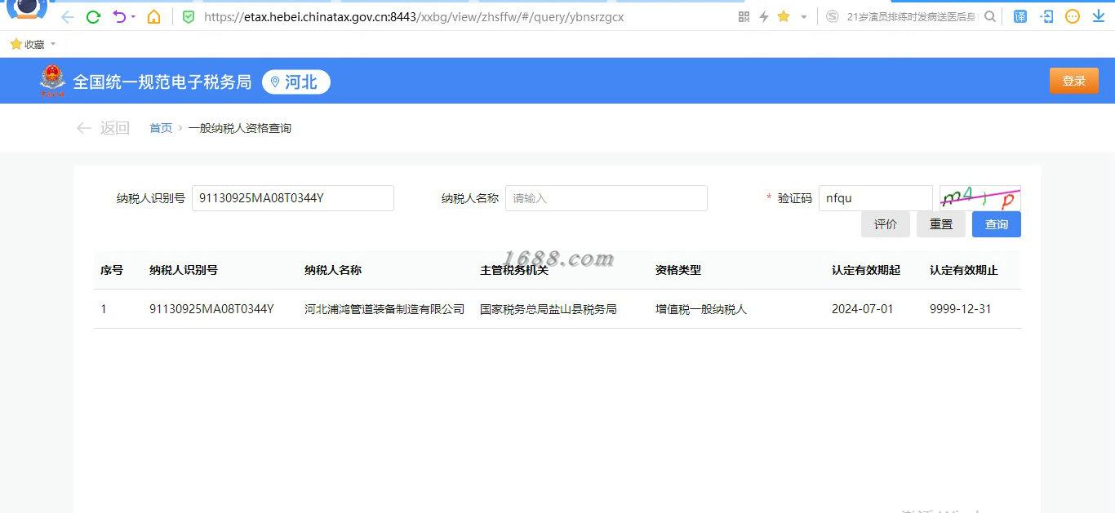Go back using the 返回 arrow
The image size is (1115, 513).
click(103, 128)
